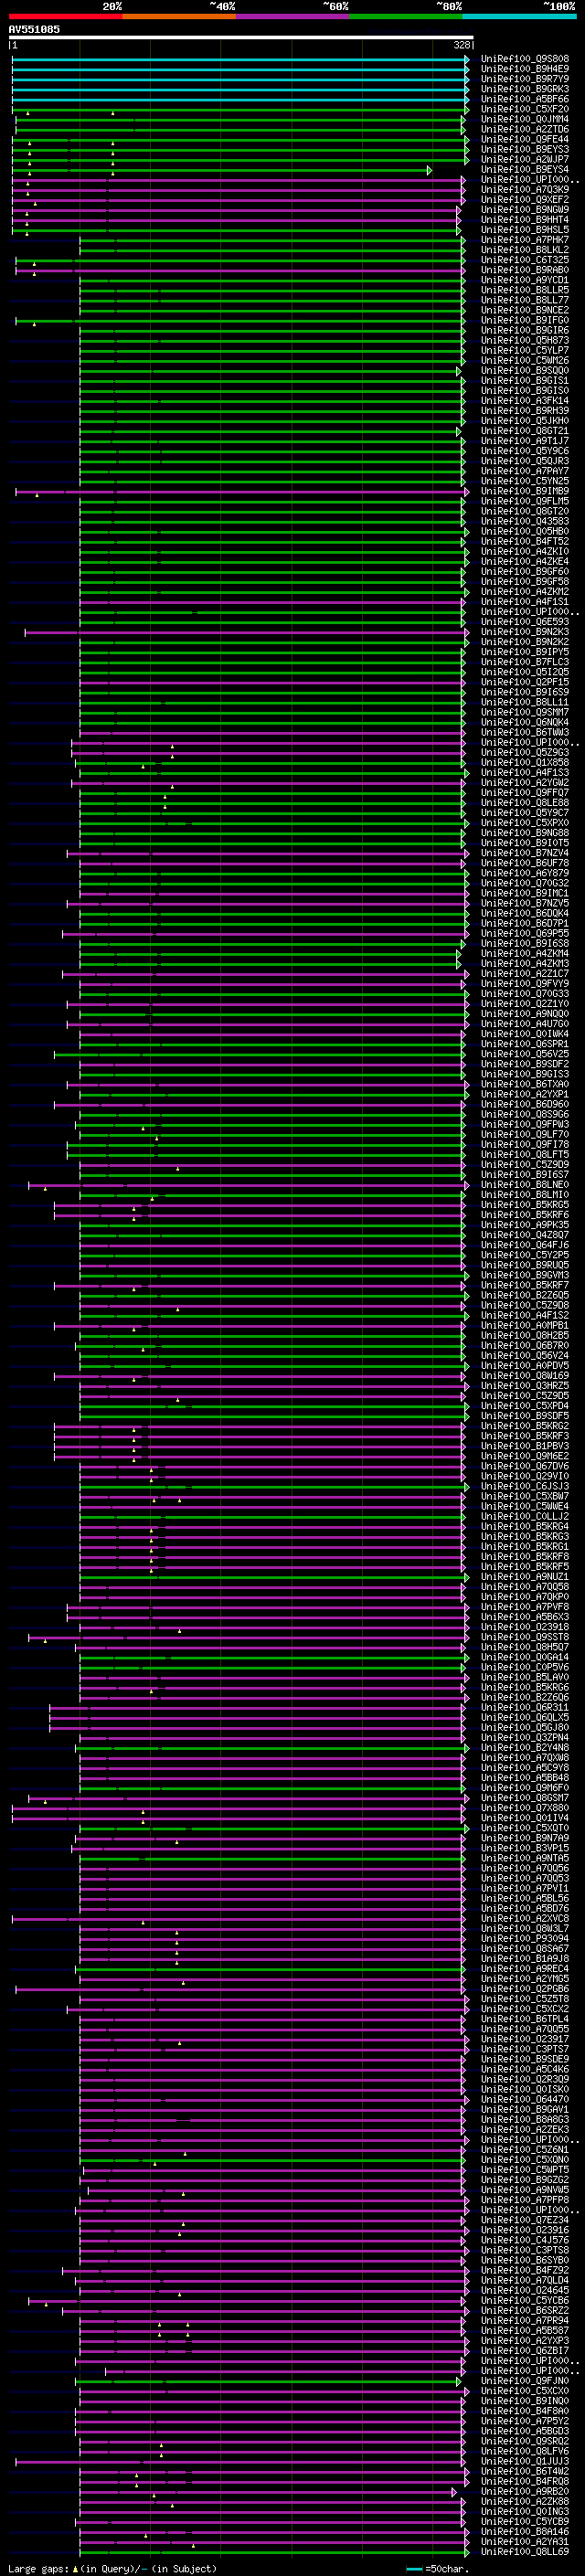Select hit UniRef100_B9HHT4
This screenshot has height=2576, width=585.
(525, 220)
